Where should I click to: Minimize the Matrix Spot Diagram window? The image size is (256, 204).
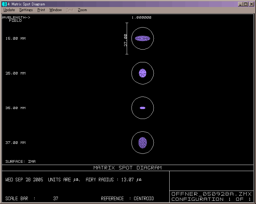[240, 4]
